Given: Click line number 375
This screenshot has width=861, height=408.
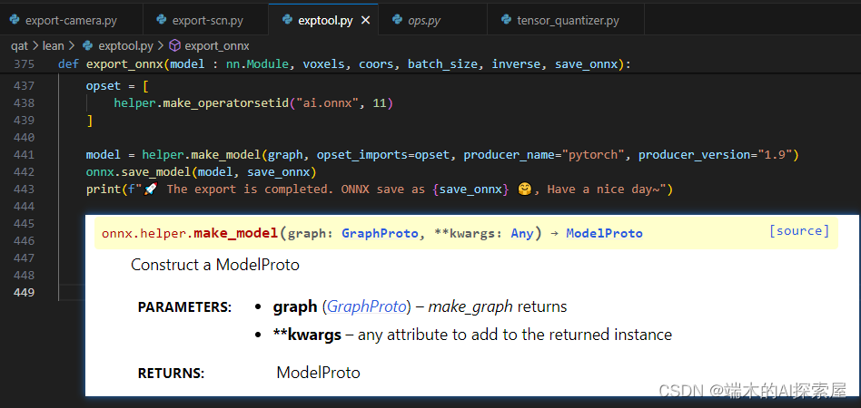Looking at the screenshot, I should pos(25,64).
